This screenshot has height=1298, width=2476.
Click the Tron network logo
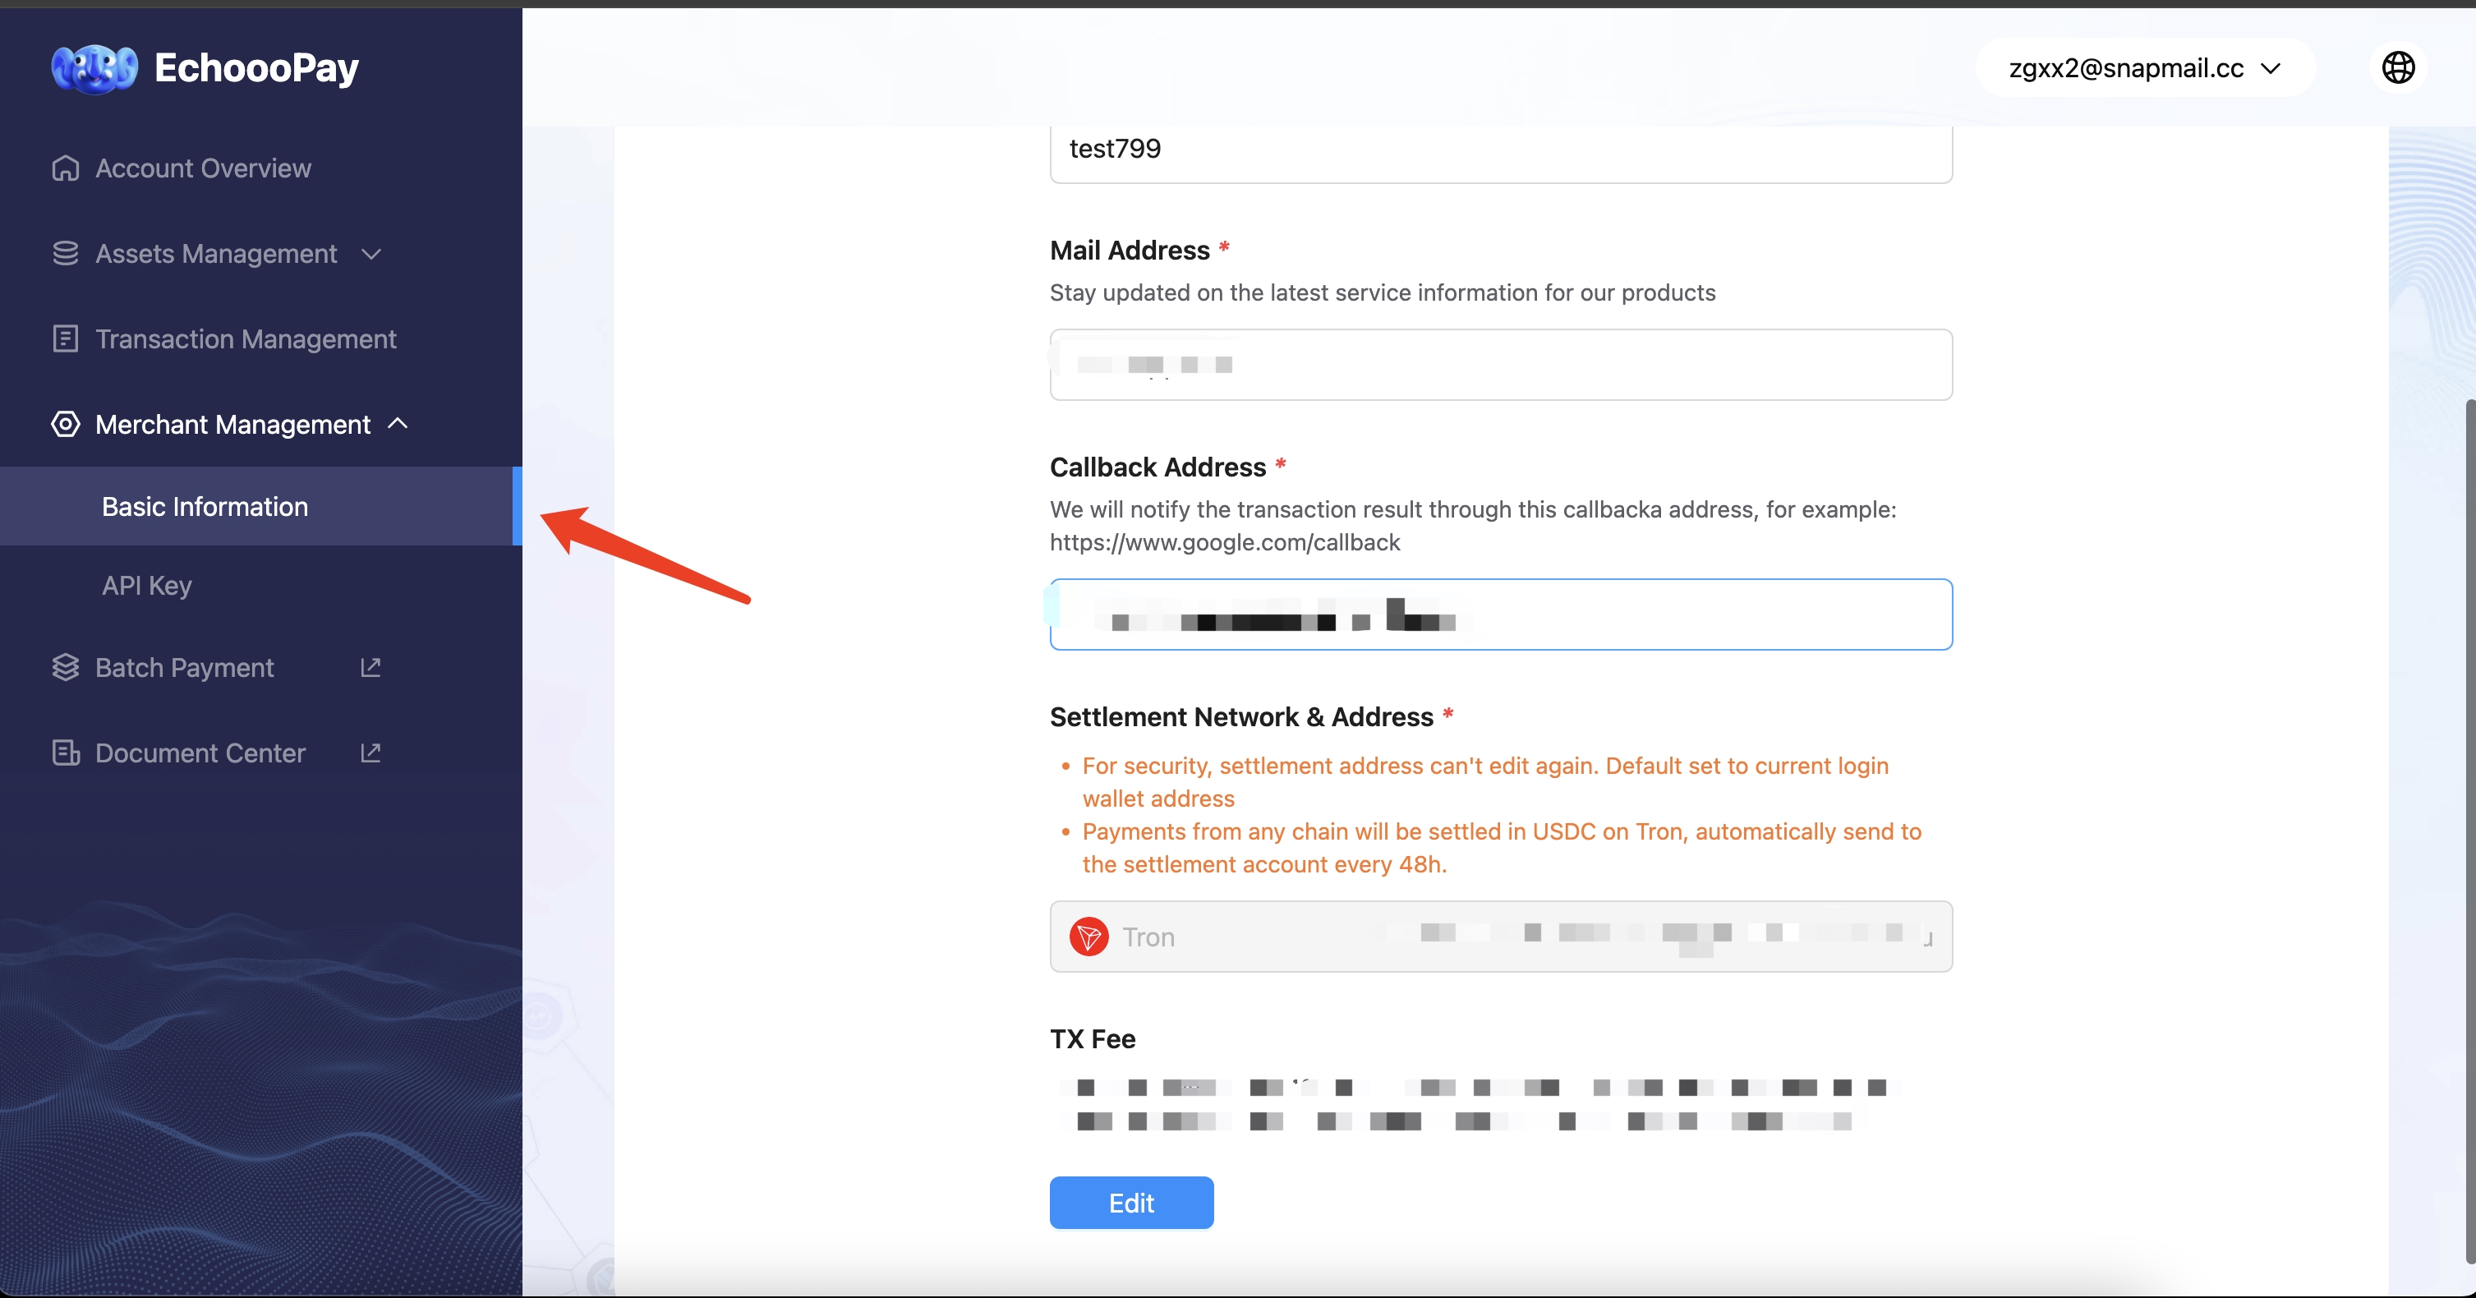coord(1089,937)
